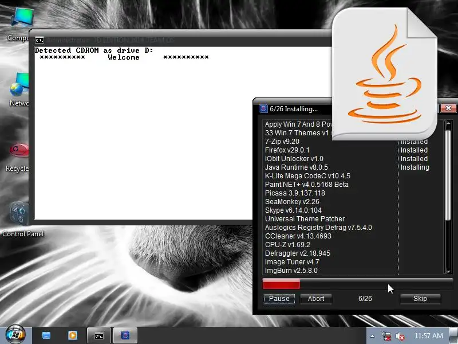The image size is (458, 344).
Task: Open the clock showing 11:57 AM
Action: coord(428,336)
